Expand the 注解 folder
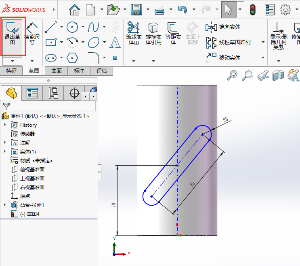This screenshot has width=300, height=266. pos(5,142)
